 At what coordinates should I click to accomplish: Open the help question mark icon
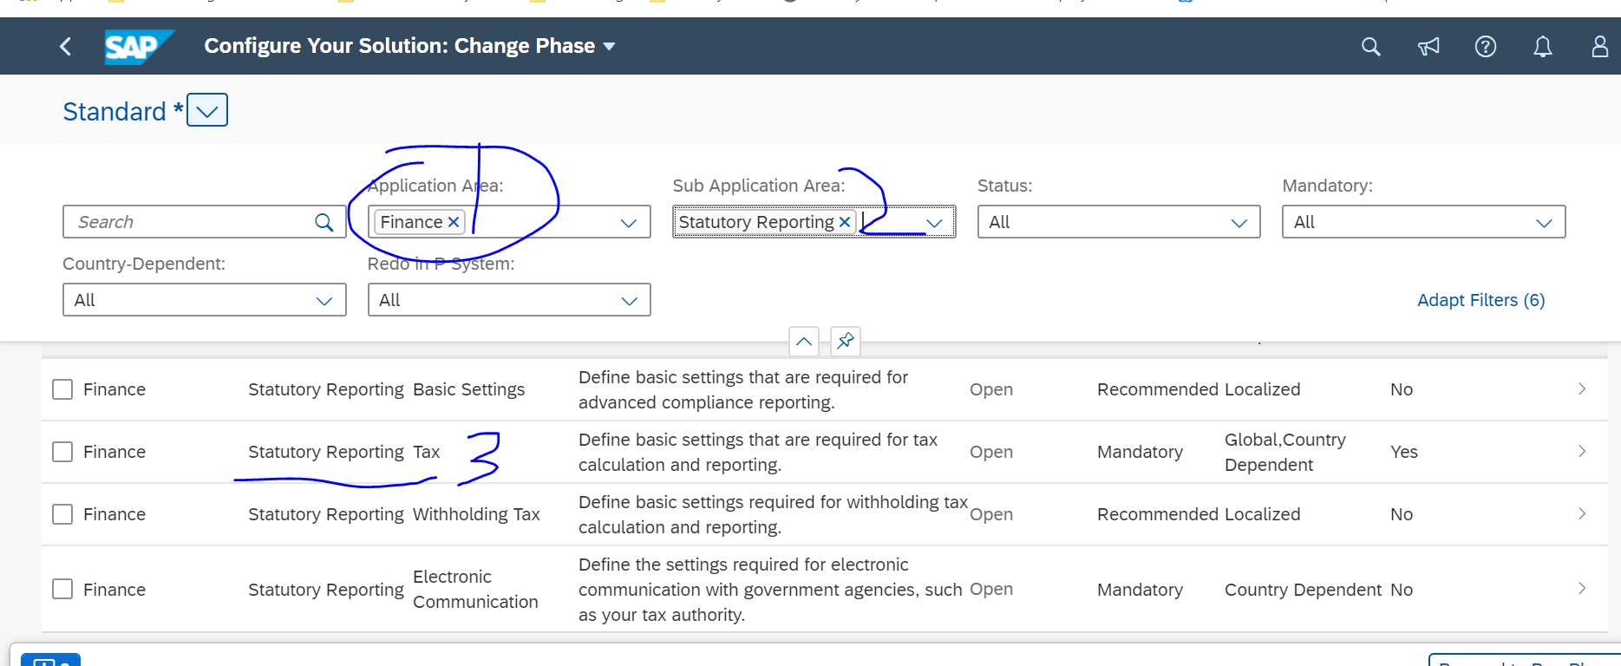pos(1486,46)
